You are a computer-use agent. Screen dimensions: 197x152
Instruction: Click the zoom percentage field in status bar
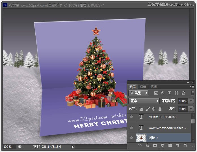tap(8, 147)
